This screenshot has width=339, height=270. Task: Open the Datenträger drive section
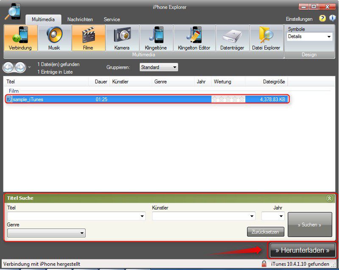click(232, 38)
